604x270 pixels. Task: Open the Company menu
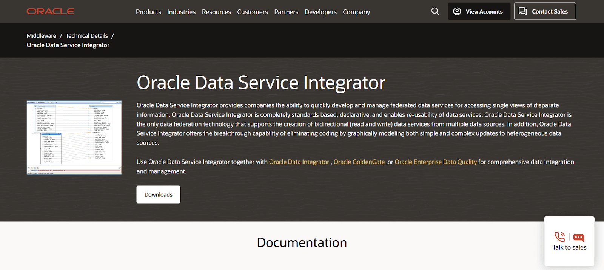pyautogui.click(x=356, y=12)
